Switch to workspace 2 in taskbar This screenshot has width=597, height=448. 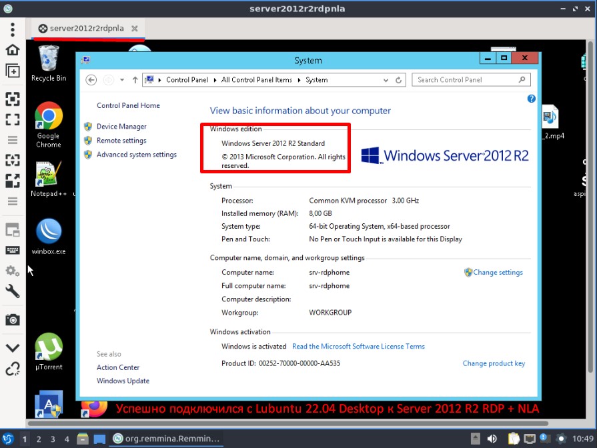point(39,439)
